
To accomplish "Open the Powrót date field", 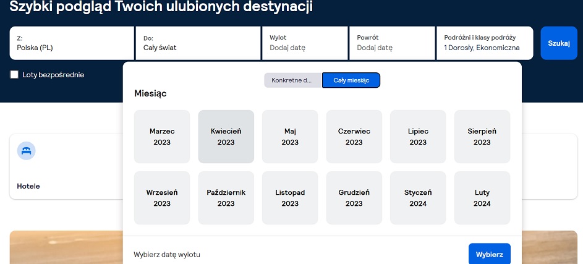I will pos(392,43).
